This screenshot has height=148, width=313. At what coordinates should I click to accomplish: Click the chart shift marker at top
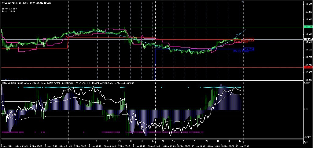243,2
